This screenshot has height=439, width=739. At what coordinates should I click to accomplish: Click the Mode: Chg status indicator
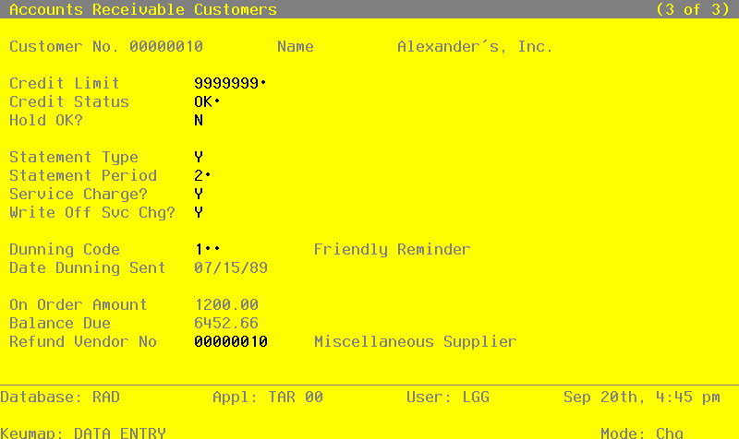642,433
